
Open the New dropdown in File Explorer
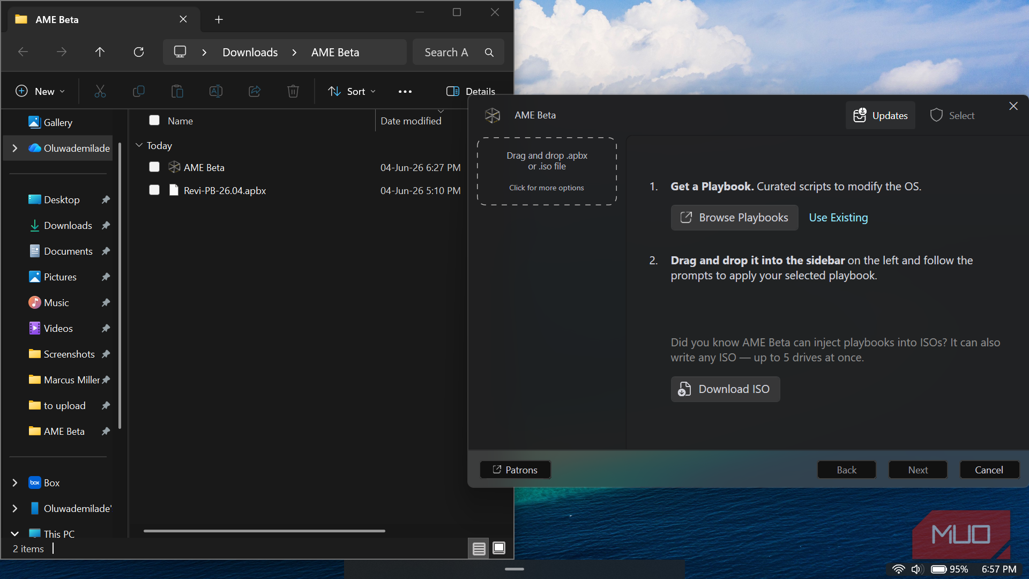pyautogui.click(x=41, y=92)
